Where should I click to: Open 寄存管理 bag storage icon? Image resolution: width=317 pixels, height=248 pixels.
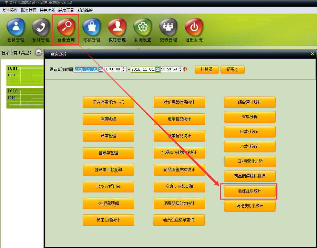coord(91,27)
